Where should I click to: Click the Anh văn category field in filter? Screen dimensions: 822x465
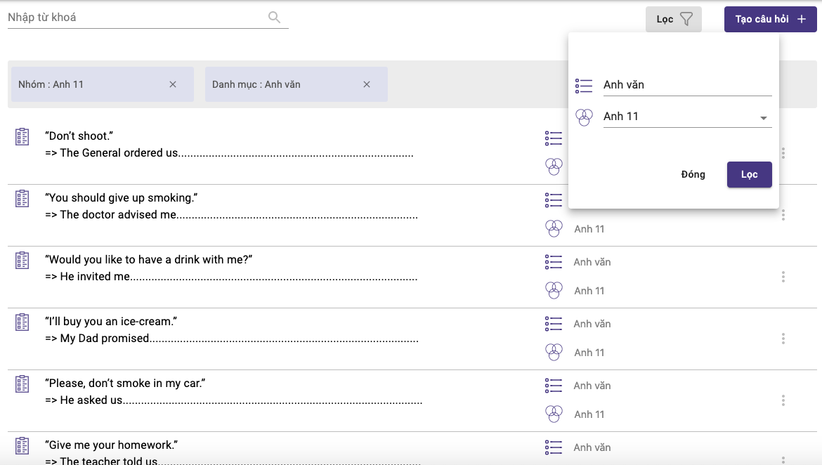coord(686,85)
